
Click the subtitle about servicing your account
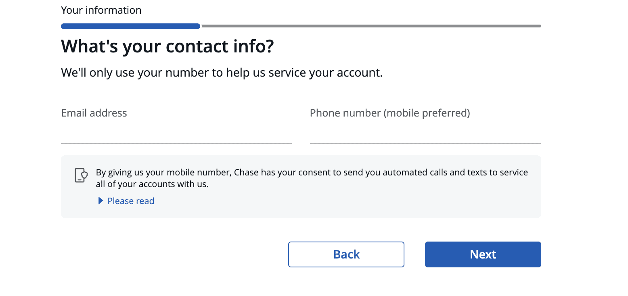(222, 73)
